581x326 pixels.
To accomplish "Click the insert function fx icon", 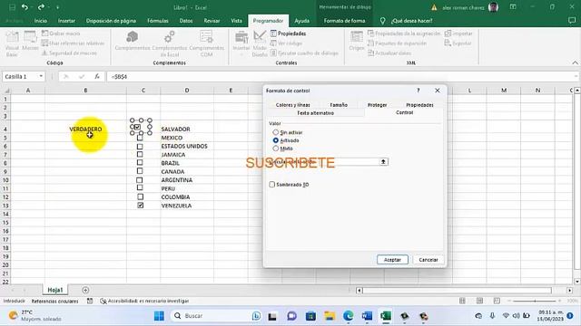I will 97,76.
